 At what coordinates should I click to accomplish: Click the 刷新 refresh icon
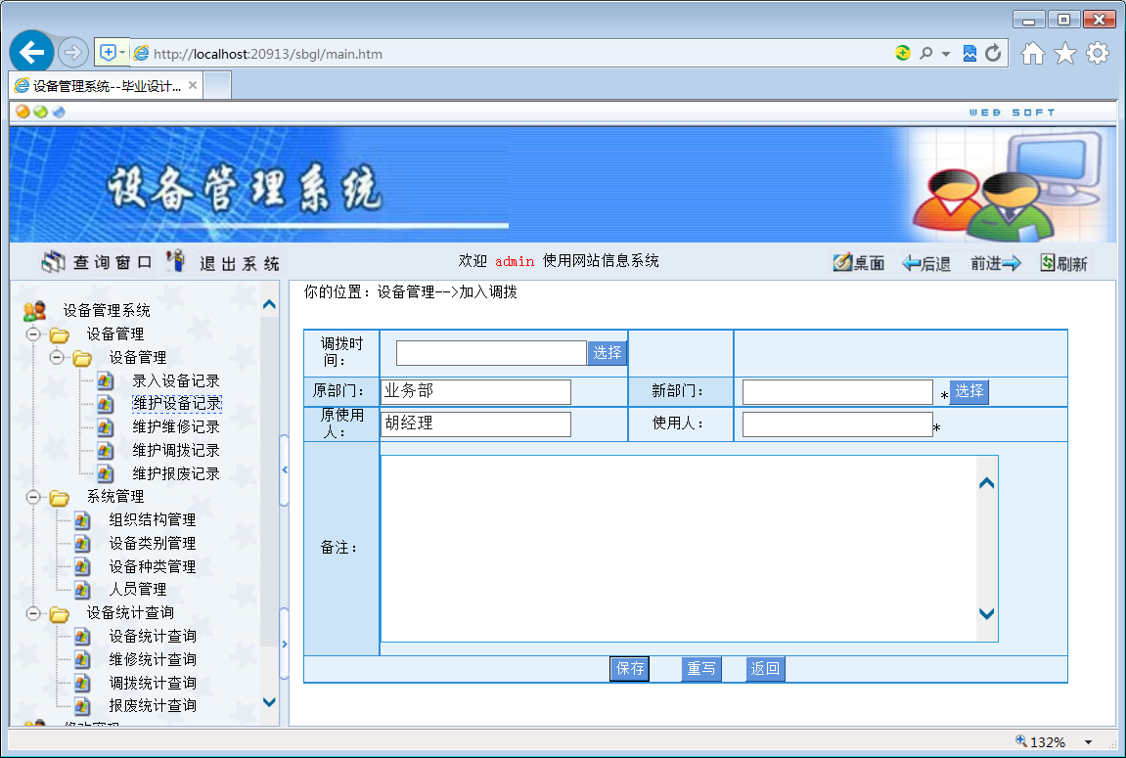[x=1048, y=263]
